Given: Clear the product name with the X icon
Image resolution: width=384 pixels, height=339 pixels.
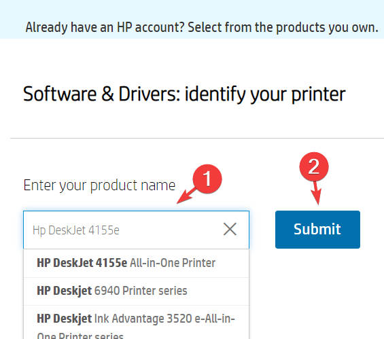Looking at the screenshot, I should point(230,230).
